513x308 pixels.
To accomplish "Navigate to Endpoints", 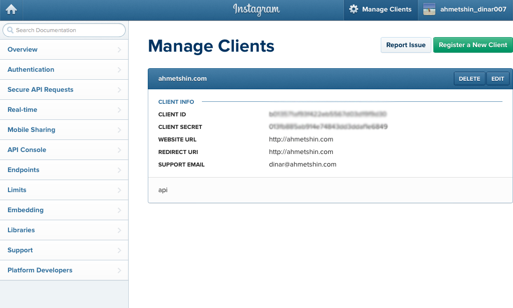I will pyautogui.click(x=64, y=170).
